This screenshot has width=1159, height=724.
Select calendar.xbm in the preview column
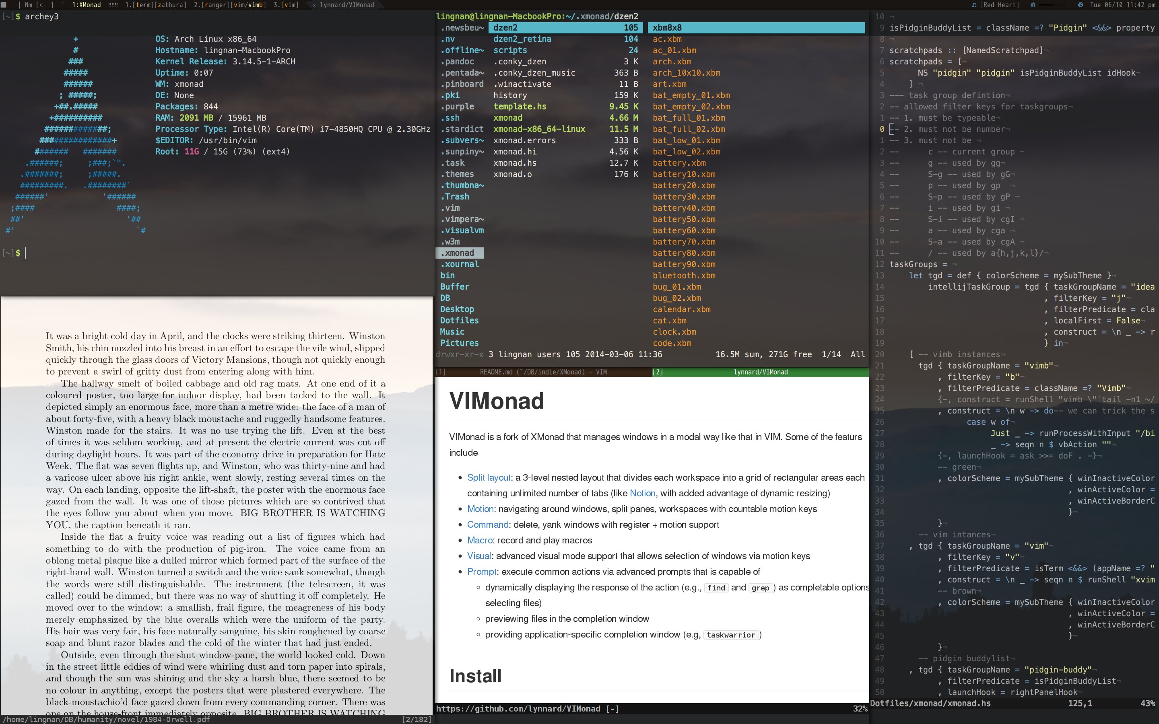(681, 309)
